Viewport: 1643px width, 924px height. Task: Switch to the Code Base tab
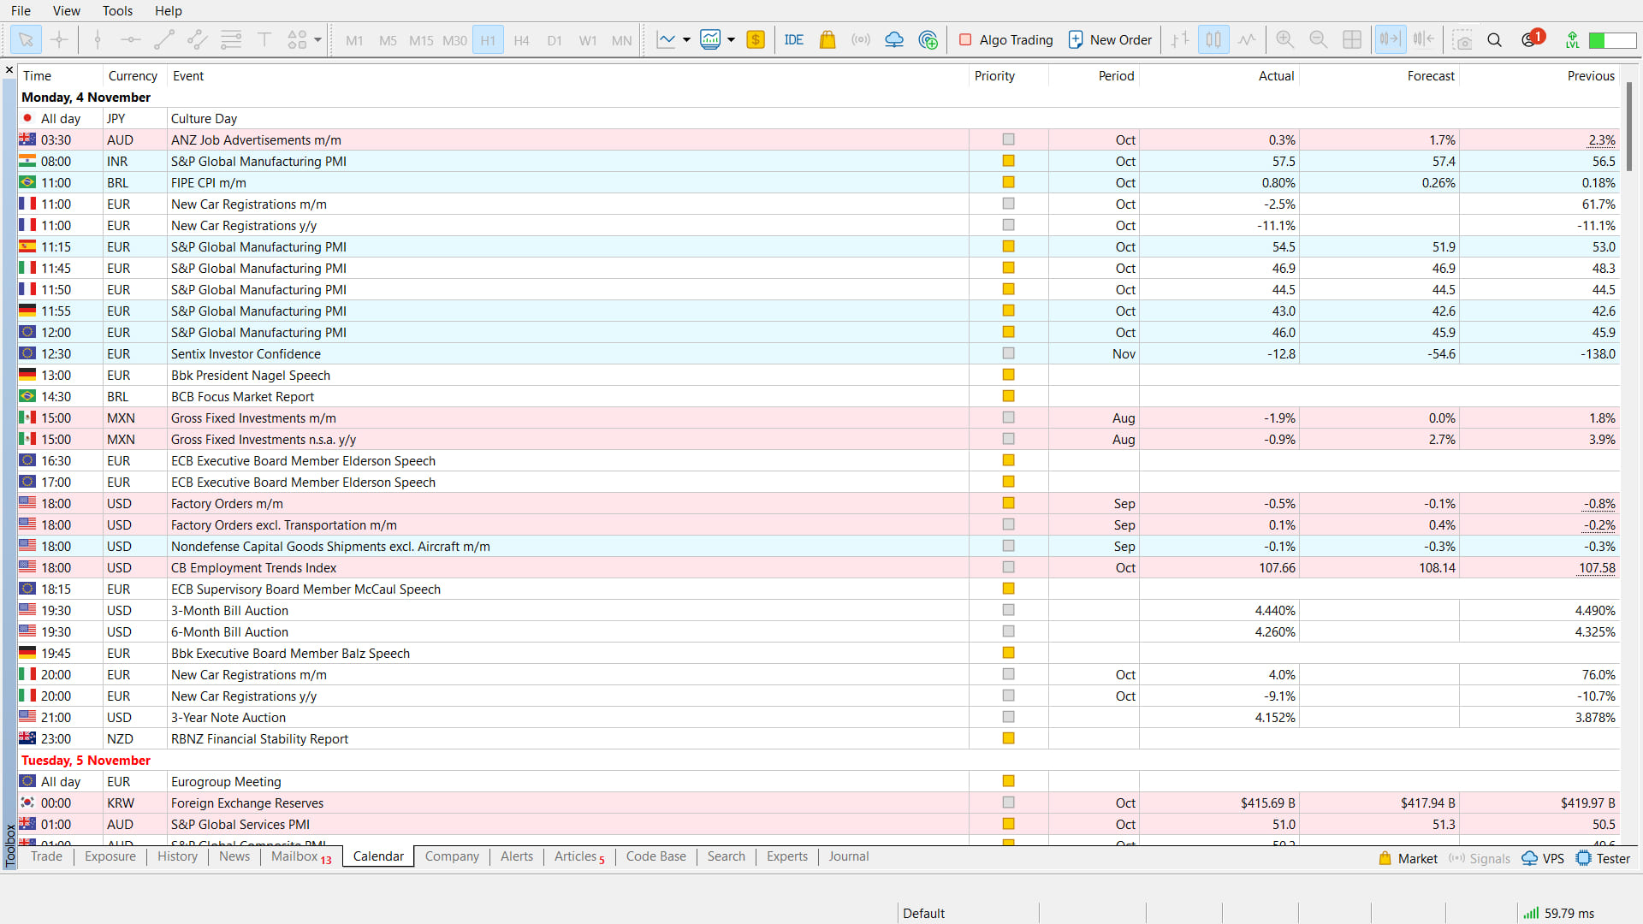[655, 856]
